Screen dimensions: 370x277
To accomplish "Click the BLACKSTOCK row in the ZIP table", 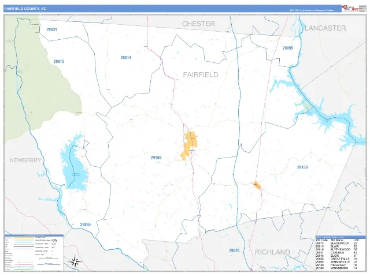I will tap(336, 243).
